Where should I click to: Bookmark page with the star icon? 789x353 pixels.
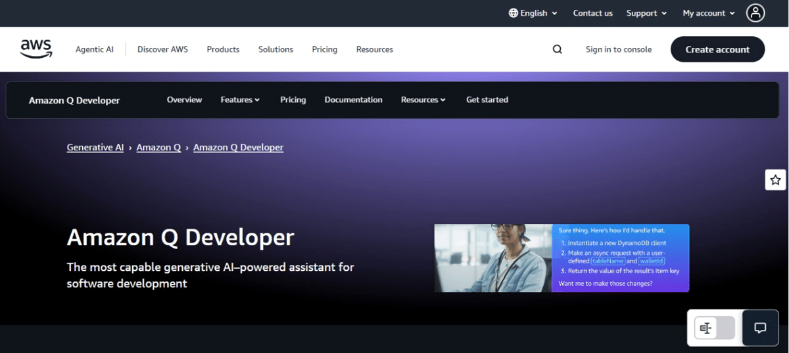(x=775, y=179)
